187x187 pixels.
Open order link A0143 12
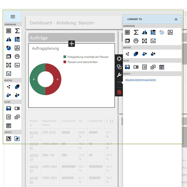pyautogui.click(x=34, y=135)
